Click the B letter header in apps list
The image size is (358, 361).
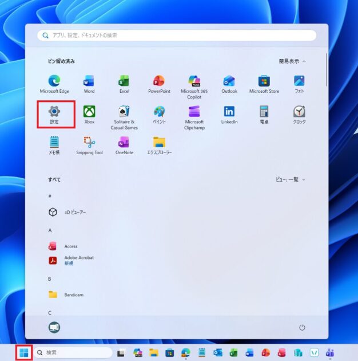pos(50,279)
